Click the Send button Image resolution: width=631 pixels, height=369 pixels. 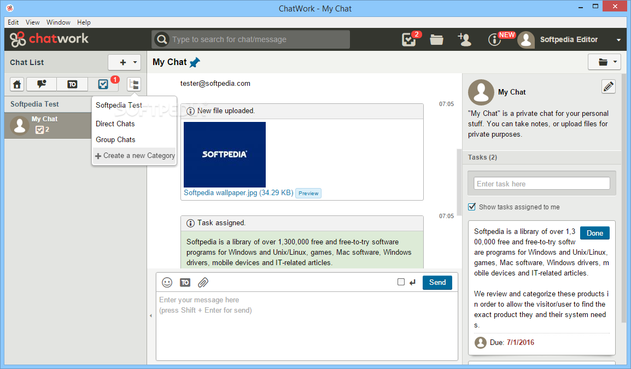437,283
